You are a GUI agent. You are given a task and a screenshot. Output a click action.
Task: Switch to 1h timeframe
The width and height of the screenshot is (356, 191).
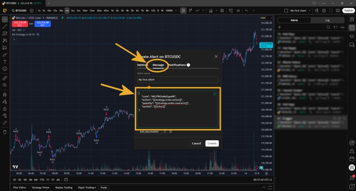click(112, 11)
